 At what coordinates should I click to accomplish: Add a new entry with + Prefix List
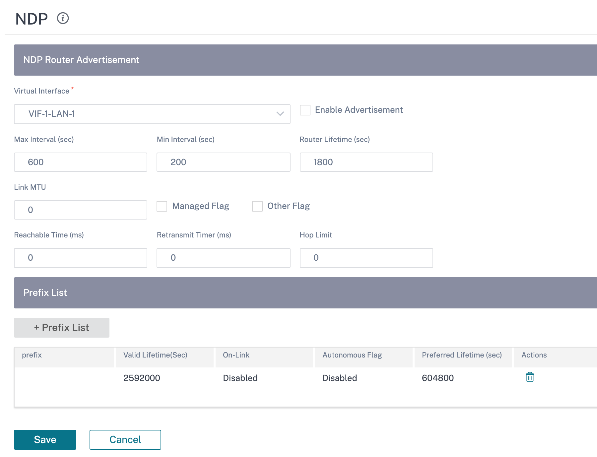point(62,328)
